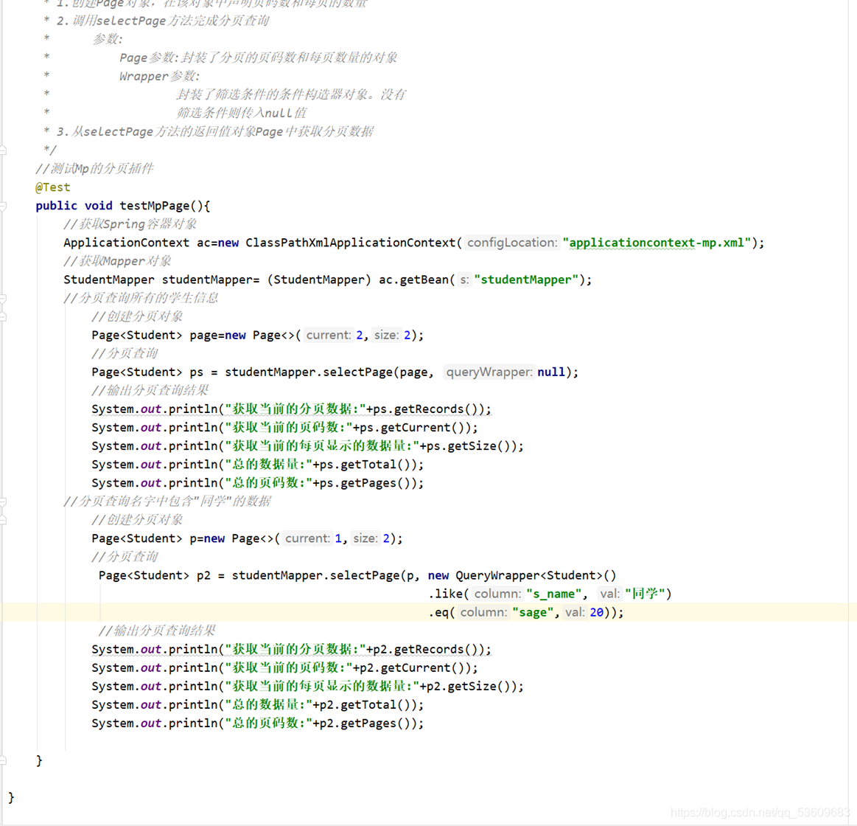Click the "applicationcontext-mp.xml" string literal
The height and width of the screenshot is (826, 857).
click(657, 243)
